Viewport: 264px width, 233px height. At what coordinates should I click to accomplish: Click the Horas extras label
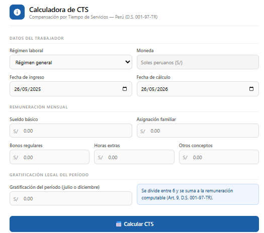(x=107, y=146)
